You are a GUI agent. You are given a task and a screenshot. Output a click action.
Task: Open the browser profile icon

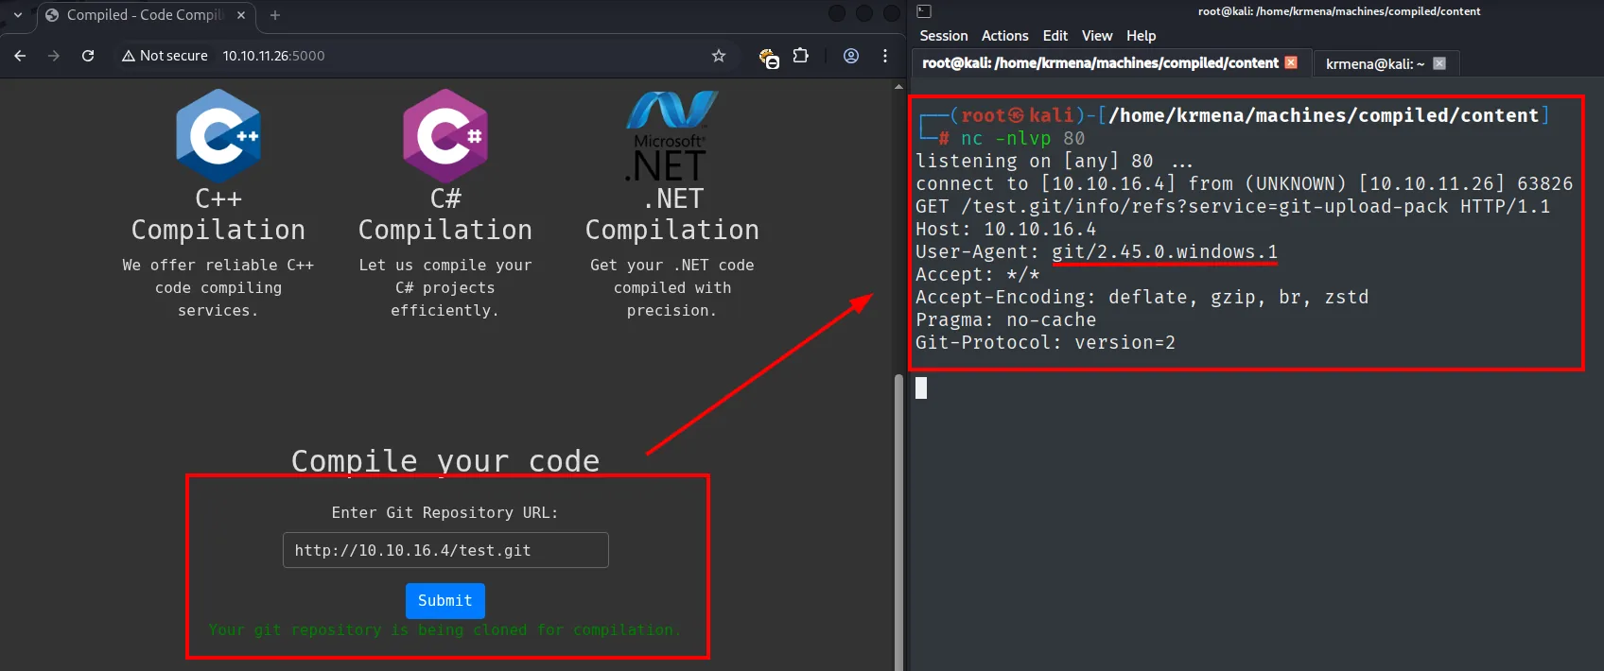(851, 56)
